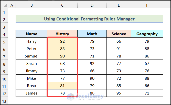Select column D header
This screenshot has height=105, width=171.
[x=92, y=5]
